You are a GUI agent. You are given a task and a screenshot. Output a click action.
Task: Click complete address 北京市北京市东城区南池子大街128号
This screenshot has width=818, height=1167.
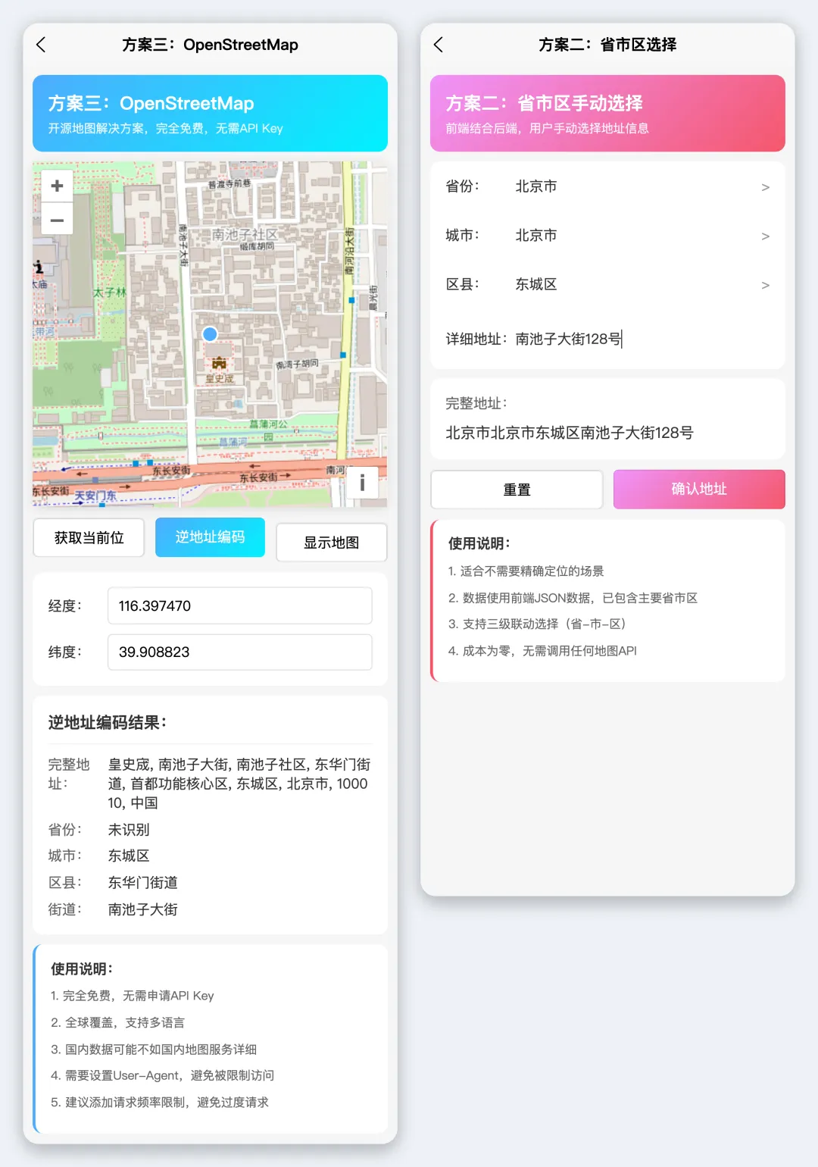570,433
